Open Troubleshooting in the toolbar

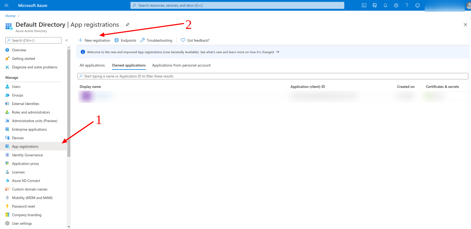pos(156,40)
